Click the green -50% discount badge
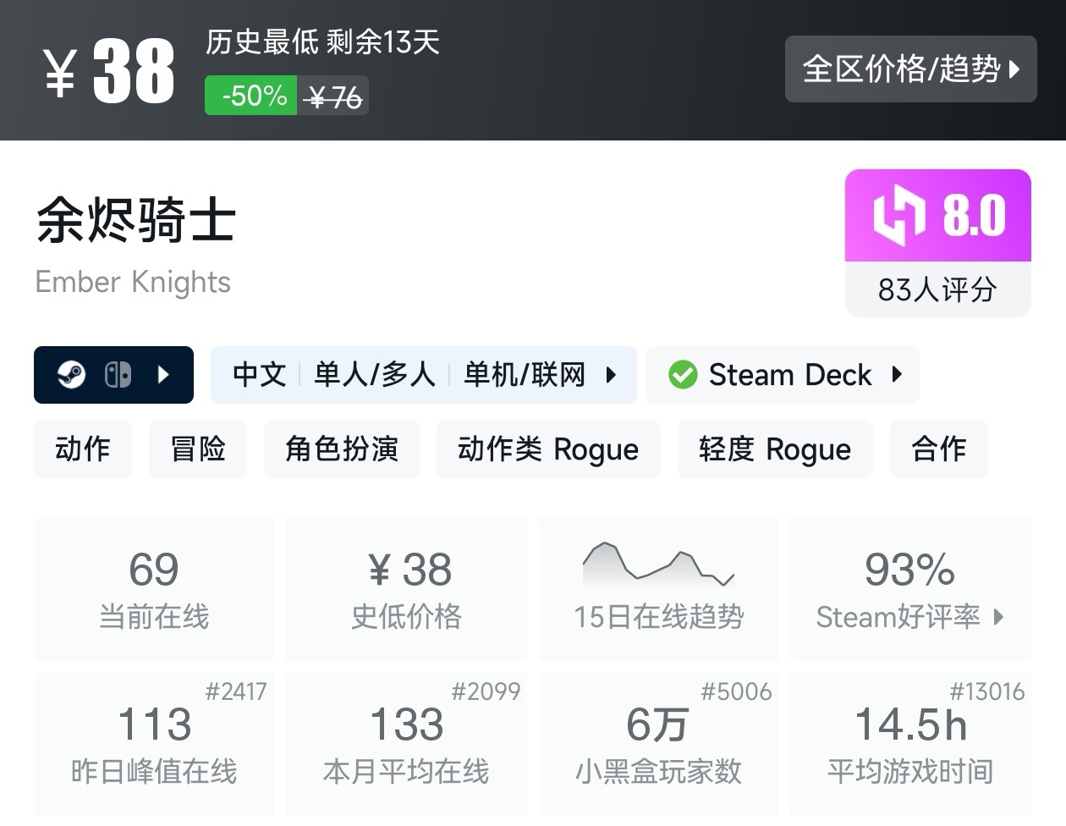The image size is (1066, 826). click(251, 96)
